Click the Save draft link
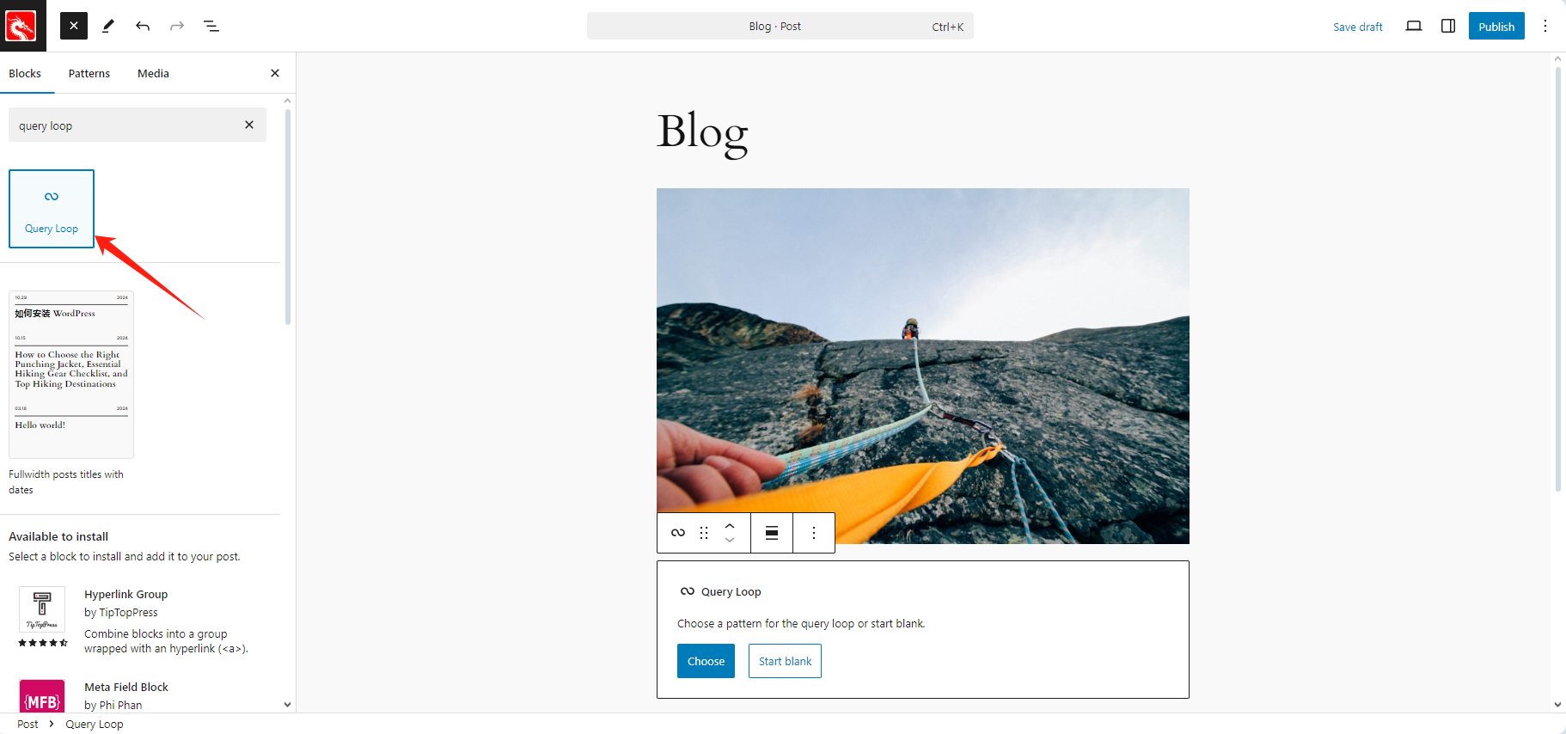The width and height of the screenshot is (1566, 734). click(1358, 27)
